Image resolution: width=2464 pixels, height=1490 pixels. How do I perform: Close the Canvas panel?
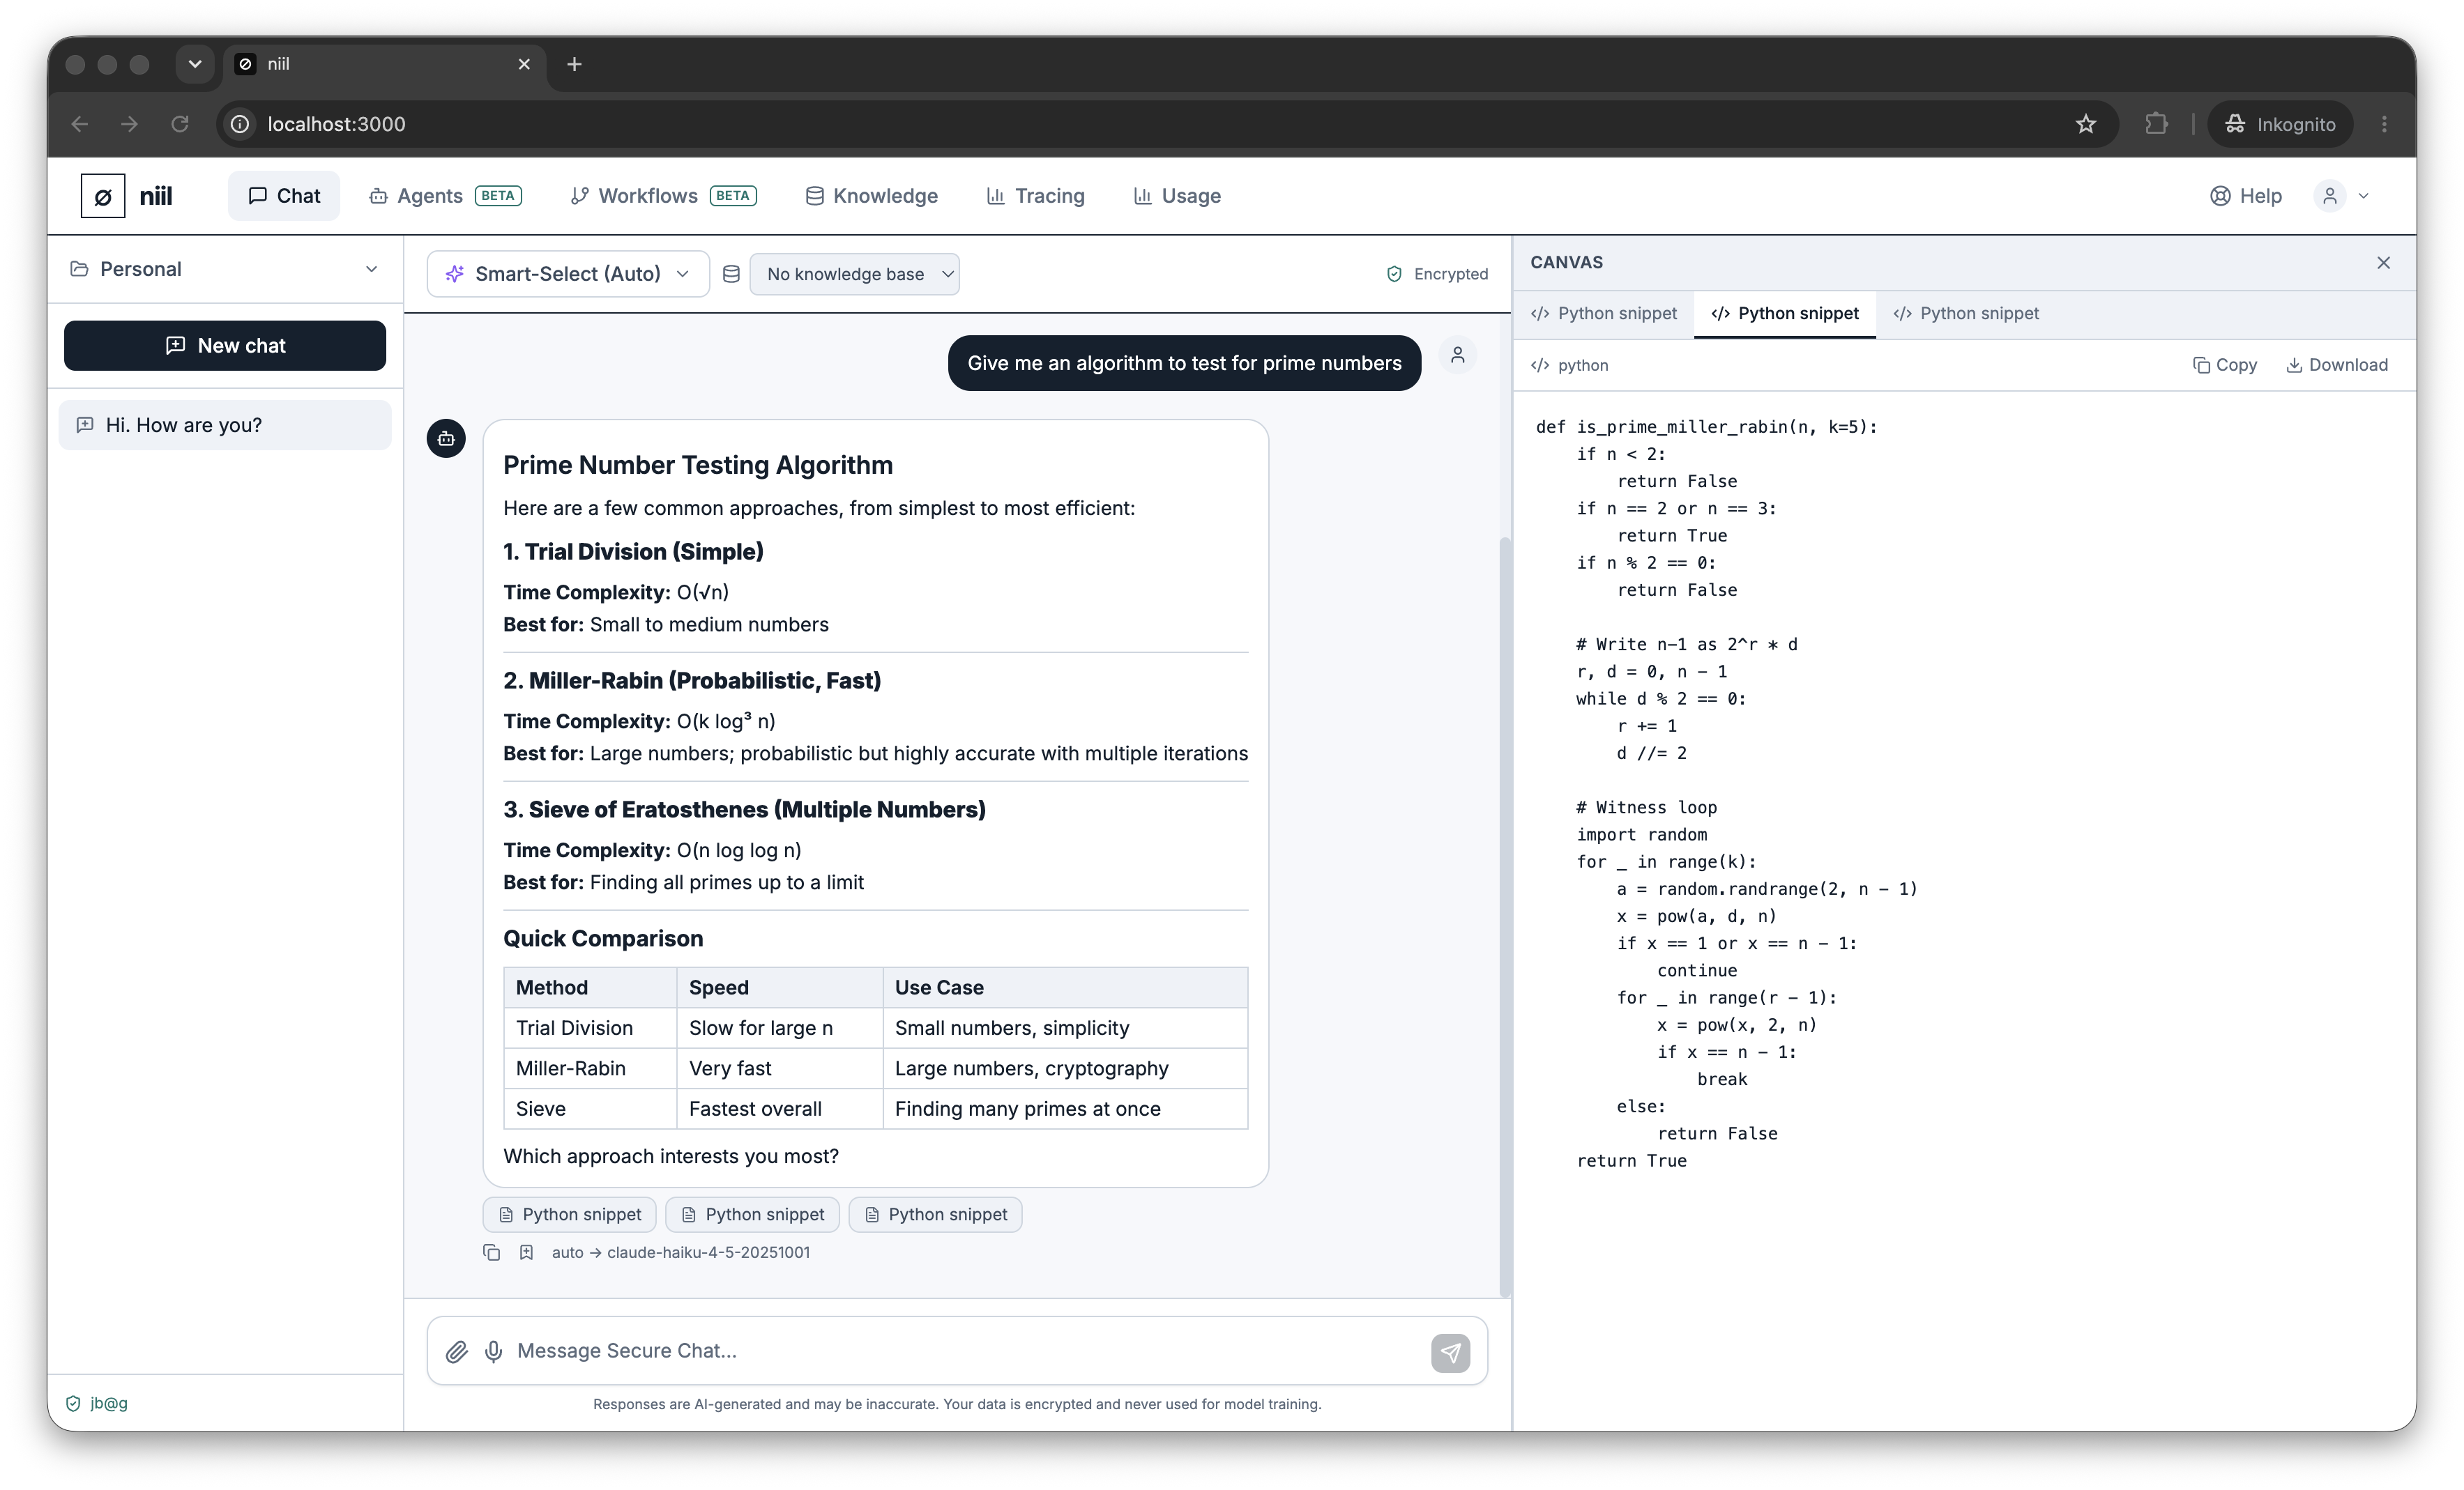(2383, 263)
